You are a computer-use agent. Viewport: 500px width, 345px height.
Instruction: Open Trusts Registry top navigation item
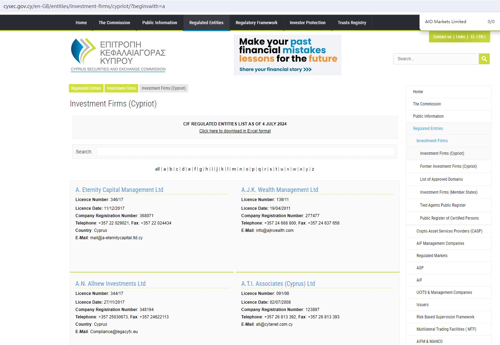352,23
